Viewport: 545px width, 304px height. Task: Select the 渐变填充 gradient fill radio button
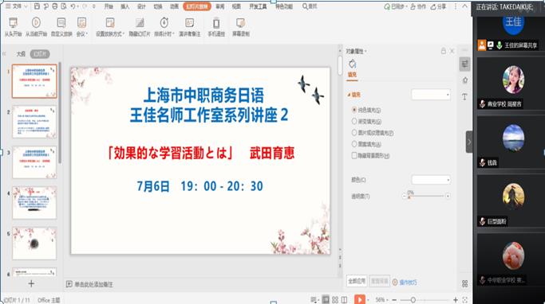354,121
